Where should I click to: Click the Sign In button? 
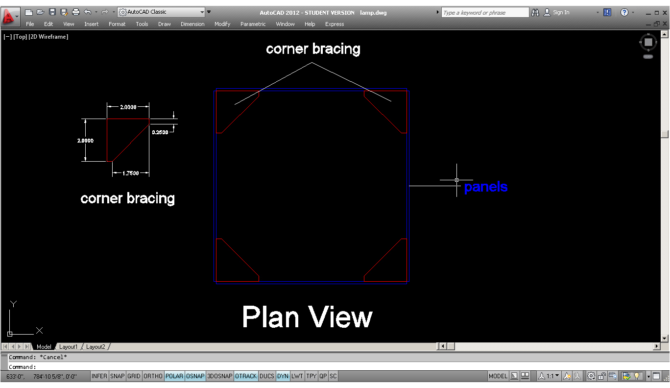coord(556,13)
